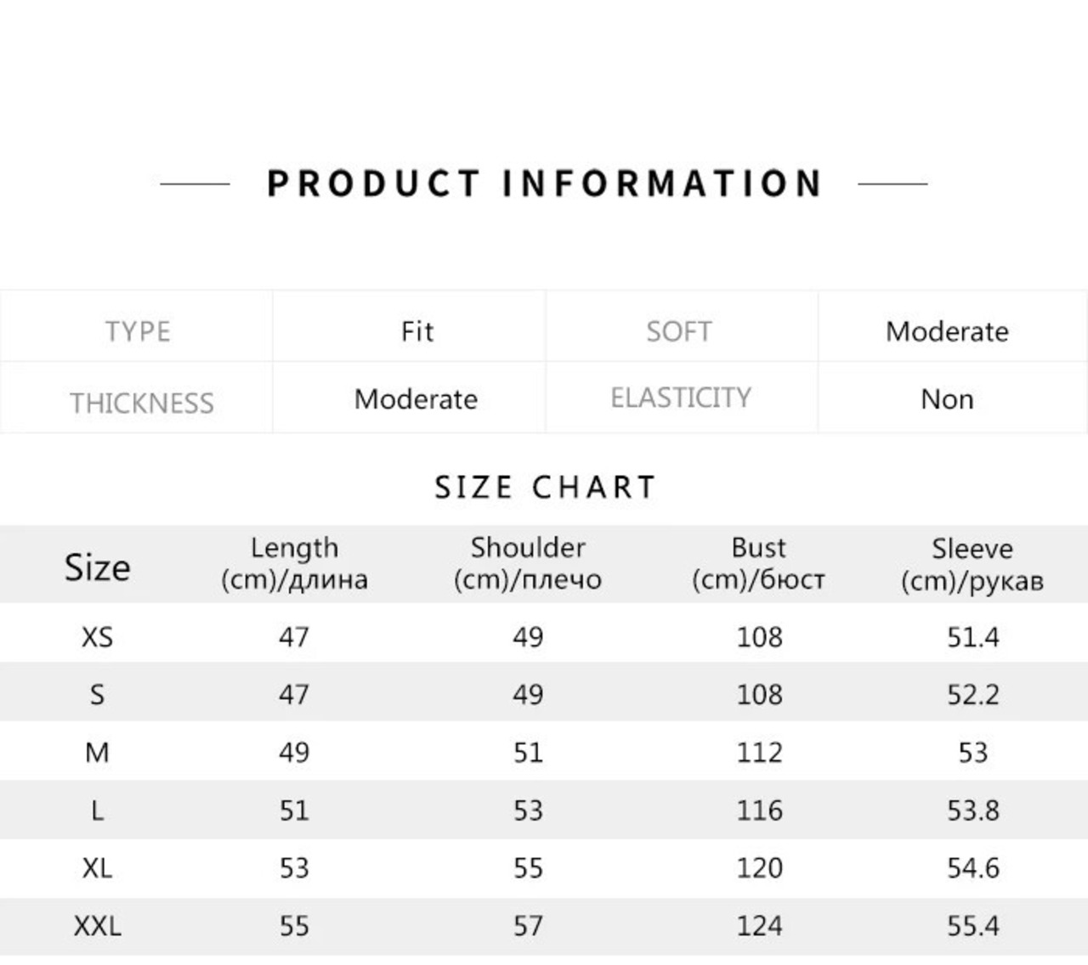
Task: Select the ELASTICITY label cell
Action: (682, 398)
